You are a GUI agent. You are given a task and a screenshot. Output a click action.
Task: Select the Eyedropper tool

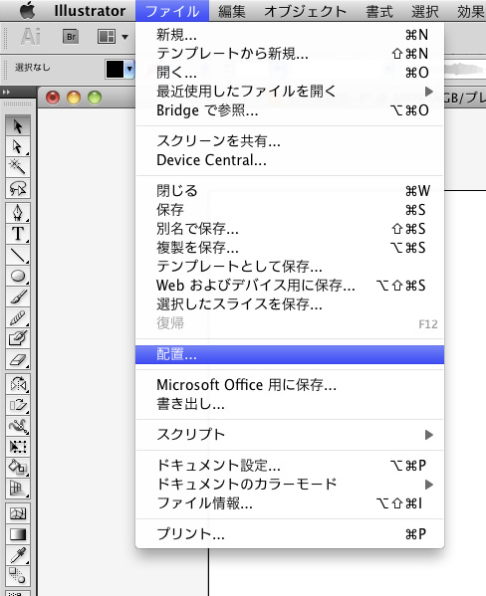(18, 555)
